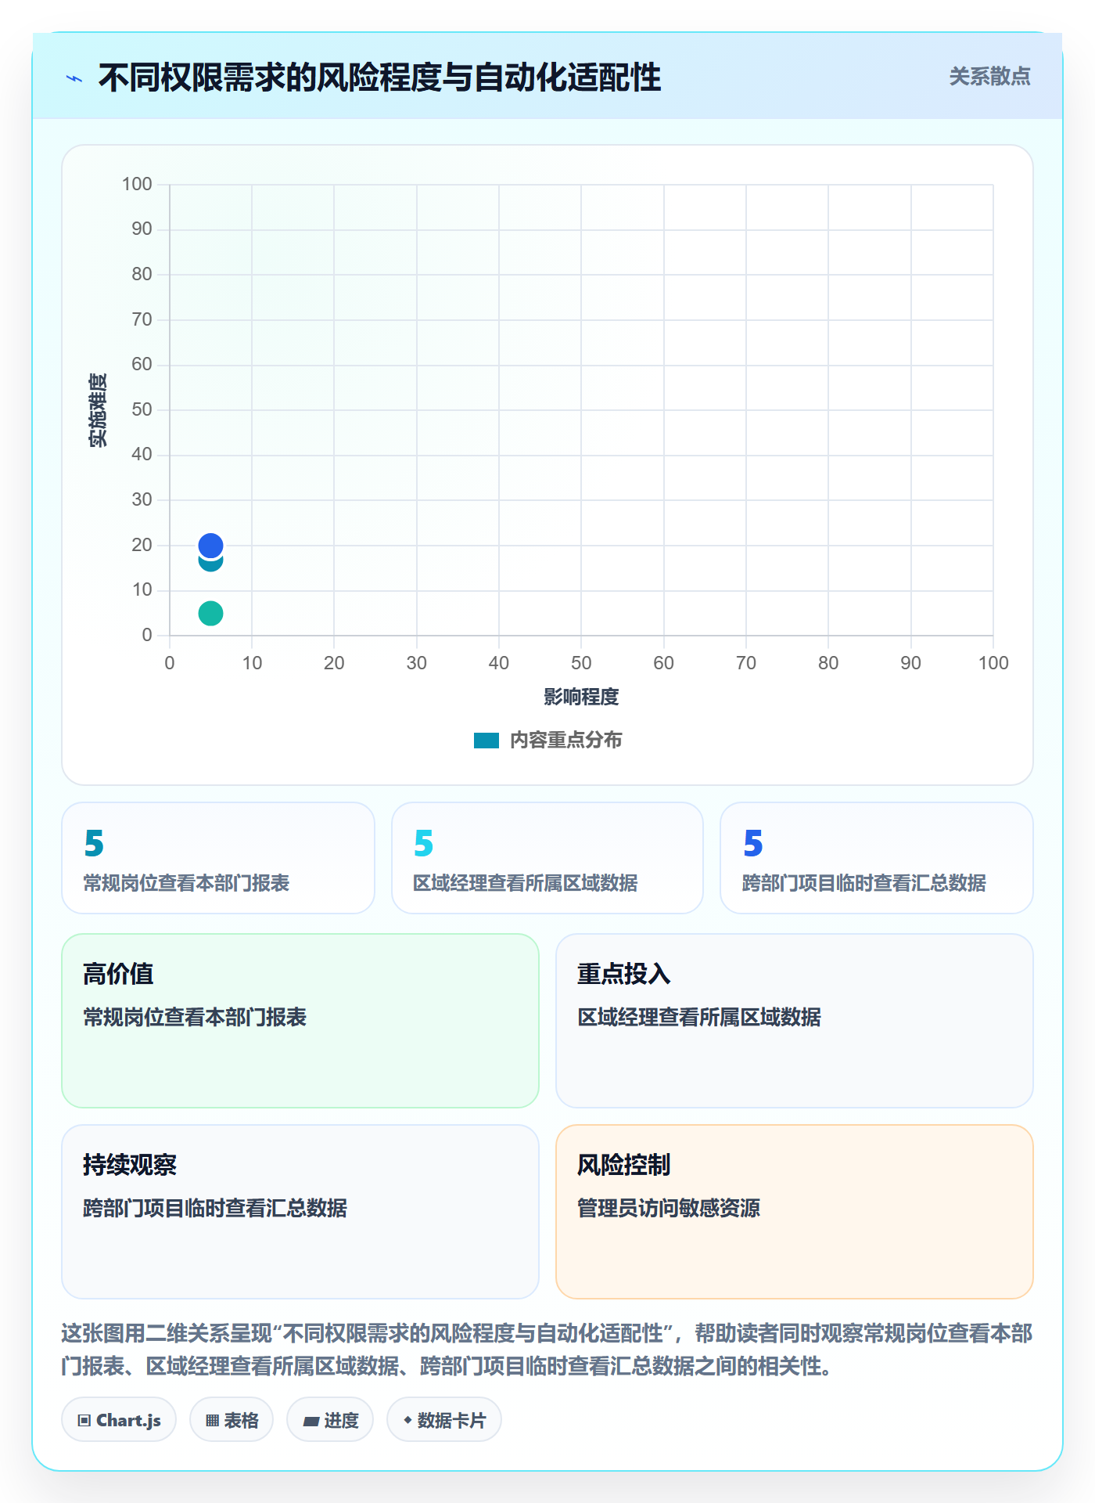Toggle the 内容重点分布 legend color box
The image size is (1095, 1503).
(x=486, y=741)
